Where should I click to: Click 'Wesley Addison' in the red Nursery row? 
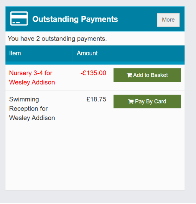click(32, 82)
